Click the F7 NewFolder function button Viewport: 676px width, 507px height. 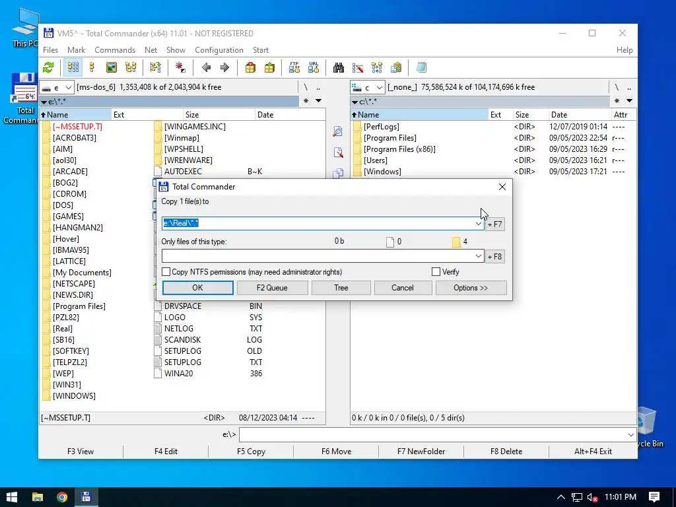tap(421, 452)
